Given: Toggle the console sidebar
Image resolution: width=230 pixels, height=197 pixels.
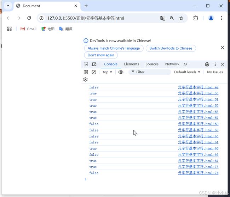Looking at the screenshot, I should click(86, 72).
